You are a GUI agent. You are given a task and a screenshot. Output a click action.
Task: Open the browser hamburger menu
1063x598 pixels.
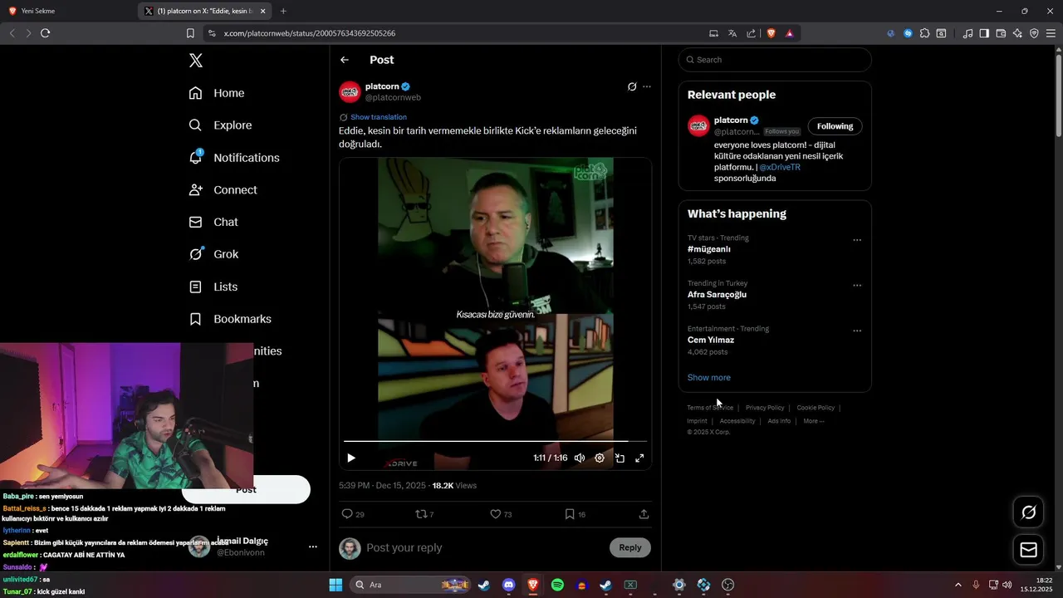coord(1051,33)
